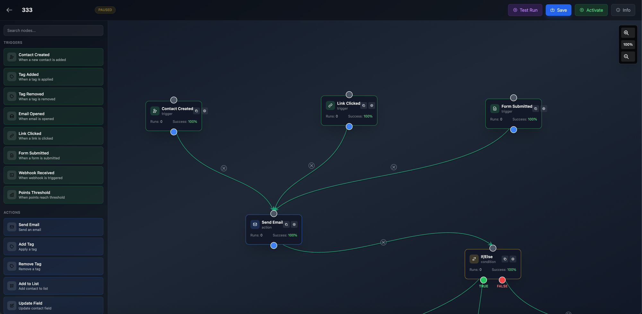Choose Add Tag action in sidebar
This screenshot has width=642, height=314.
tap(53, 247)
